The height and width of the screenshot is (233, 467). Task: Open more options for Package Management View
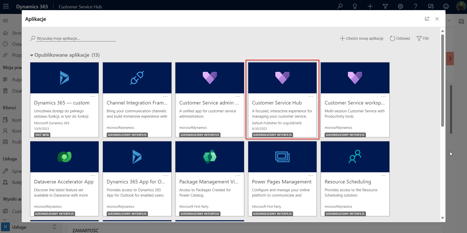[x=238, y=175]
